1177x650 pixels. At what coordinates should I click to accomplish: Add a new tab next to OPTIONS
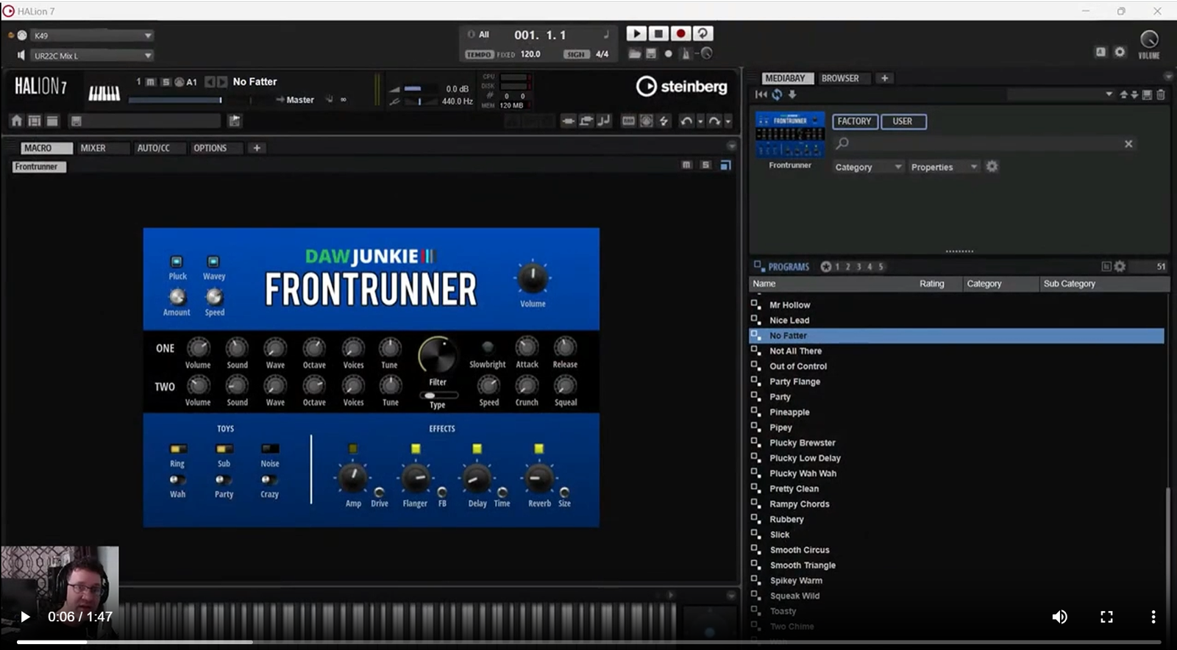[257, 148]
